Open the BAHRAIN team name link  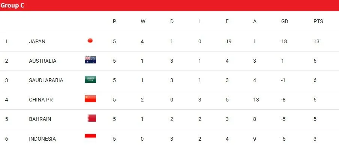tap(40, 119)
